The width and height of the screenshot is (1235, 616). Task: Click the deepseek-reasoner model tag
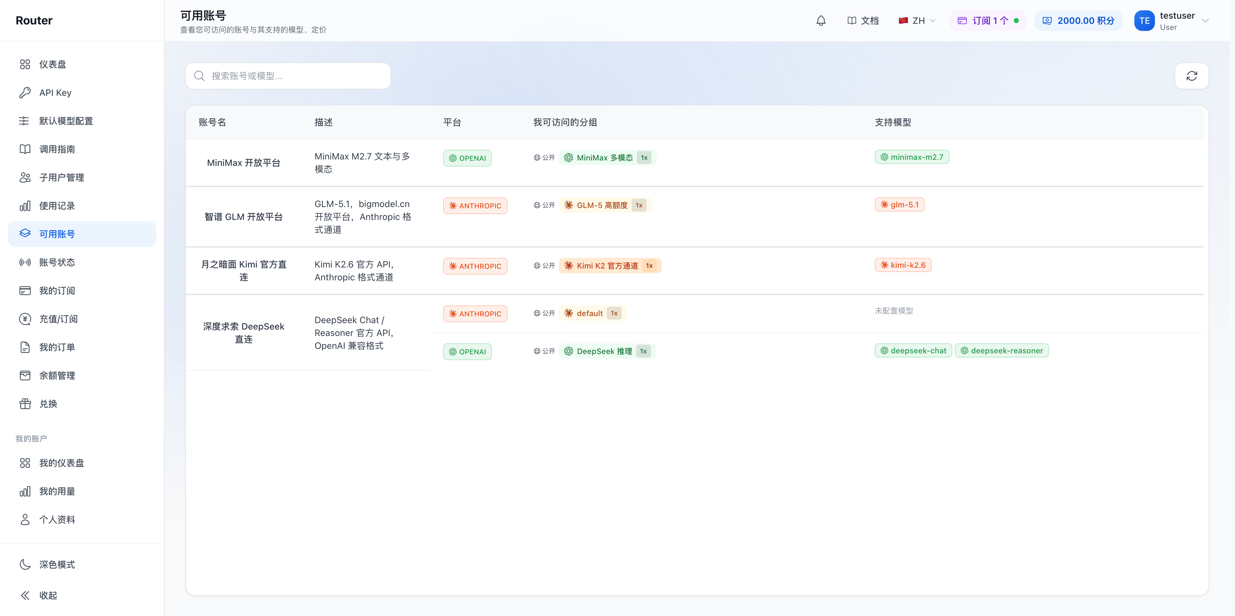(x=1002, y=350)
